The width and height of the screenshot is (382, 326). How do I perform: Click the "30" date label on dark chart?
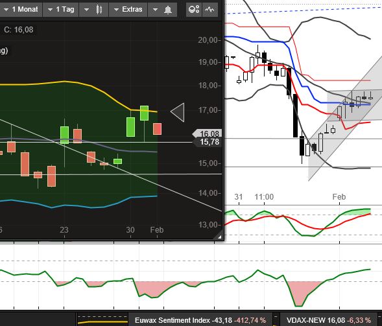click(x=130, y=230)
